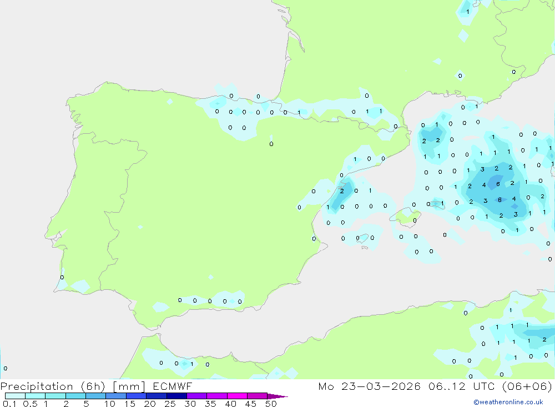Click the legend label 35

click(210, 404)
